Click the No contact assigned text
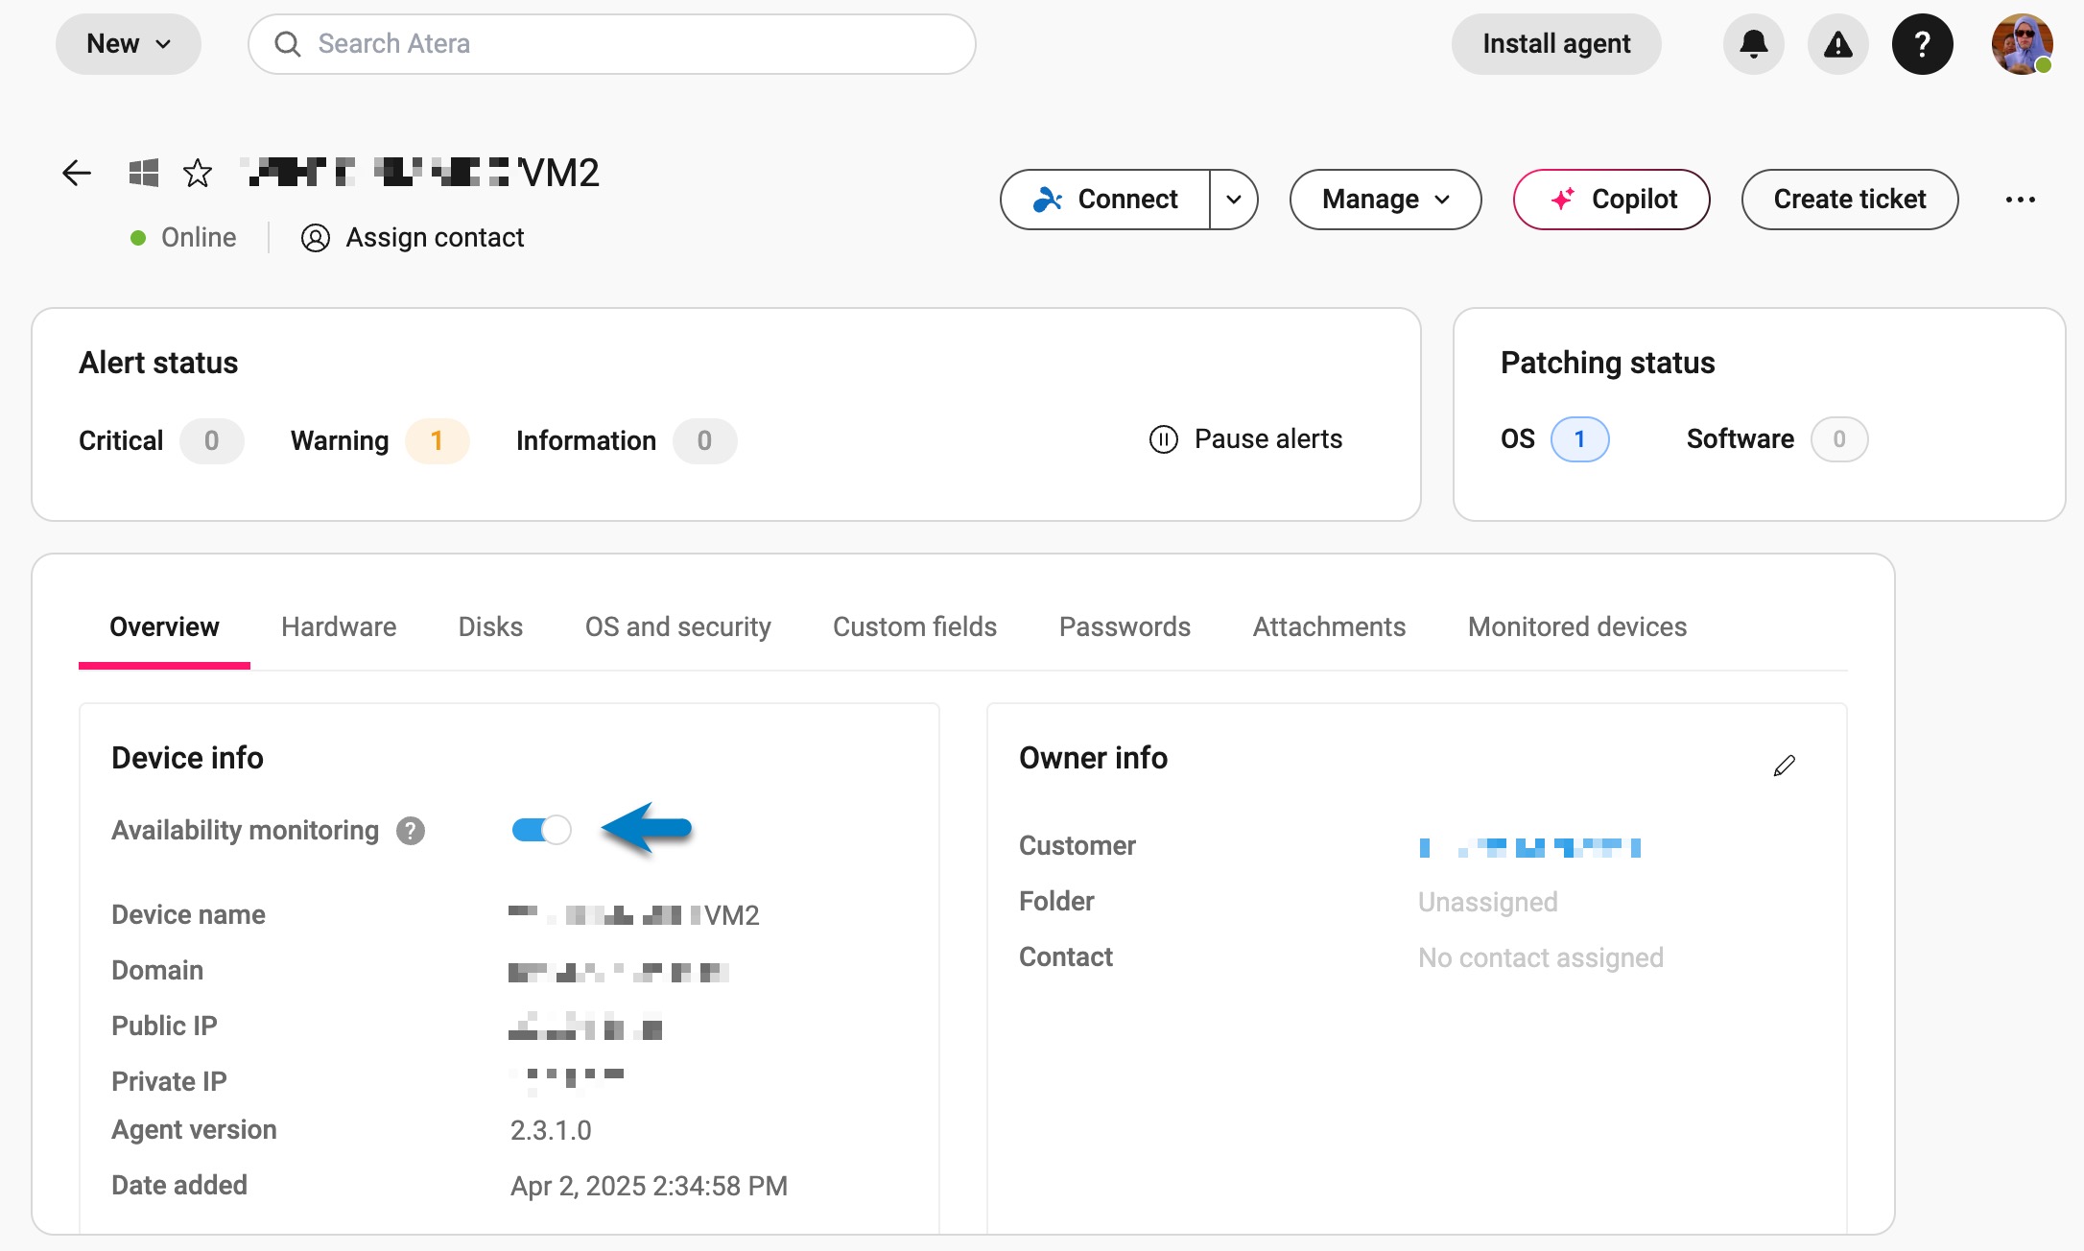The height and width of the screenshot is (1251, 2084). tap(1541, 957)
